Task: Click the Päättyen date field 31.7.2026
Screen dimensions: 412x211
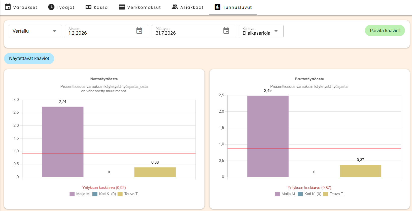Action: 194,31
